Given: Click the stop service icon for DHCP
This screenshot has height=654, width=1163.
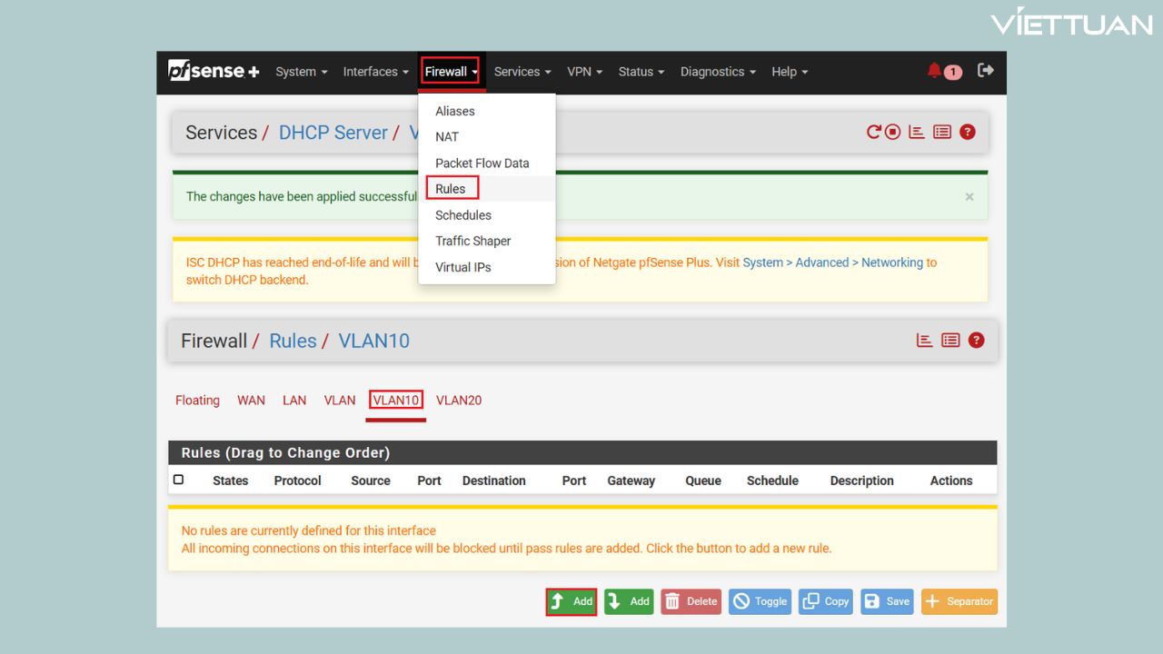Looking at the screenshot, I should (x=893, y=133).
